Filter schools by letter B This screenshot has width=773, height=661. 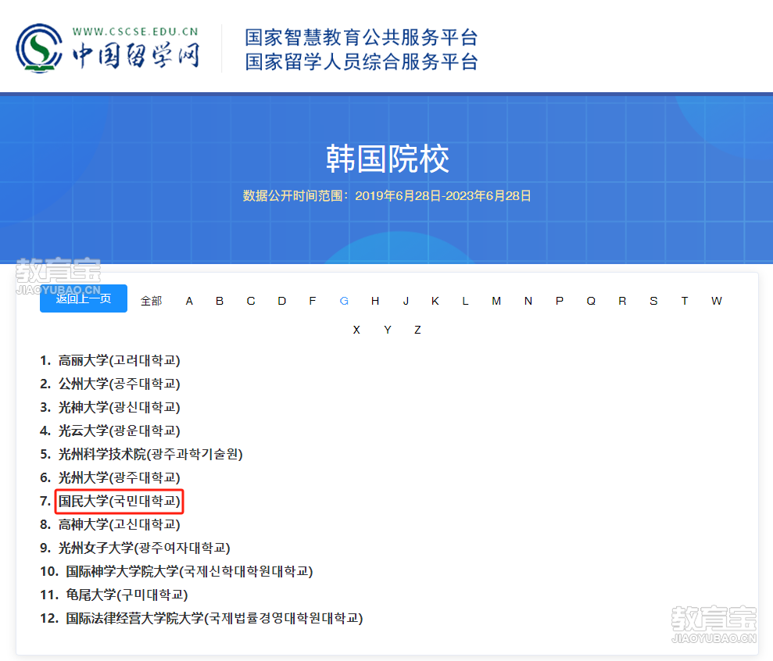coord(220,301)
